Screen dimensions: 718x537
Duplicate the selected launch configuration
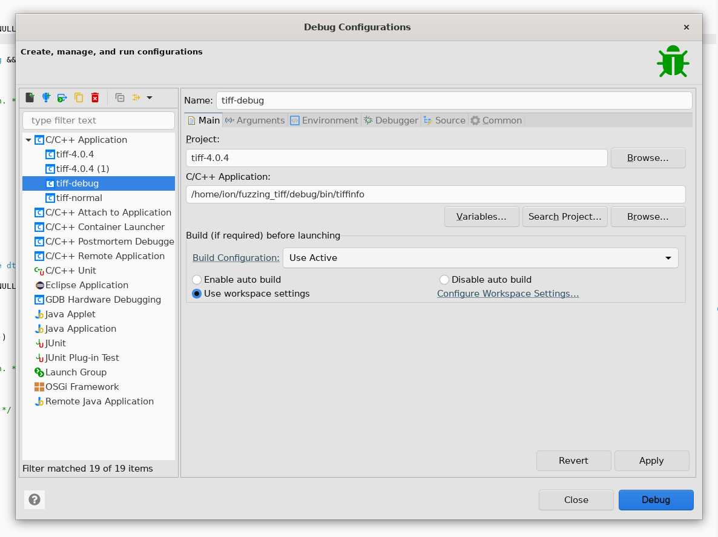point(79,97)
